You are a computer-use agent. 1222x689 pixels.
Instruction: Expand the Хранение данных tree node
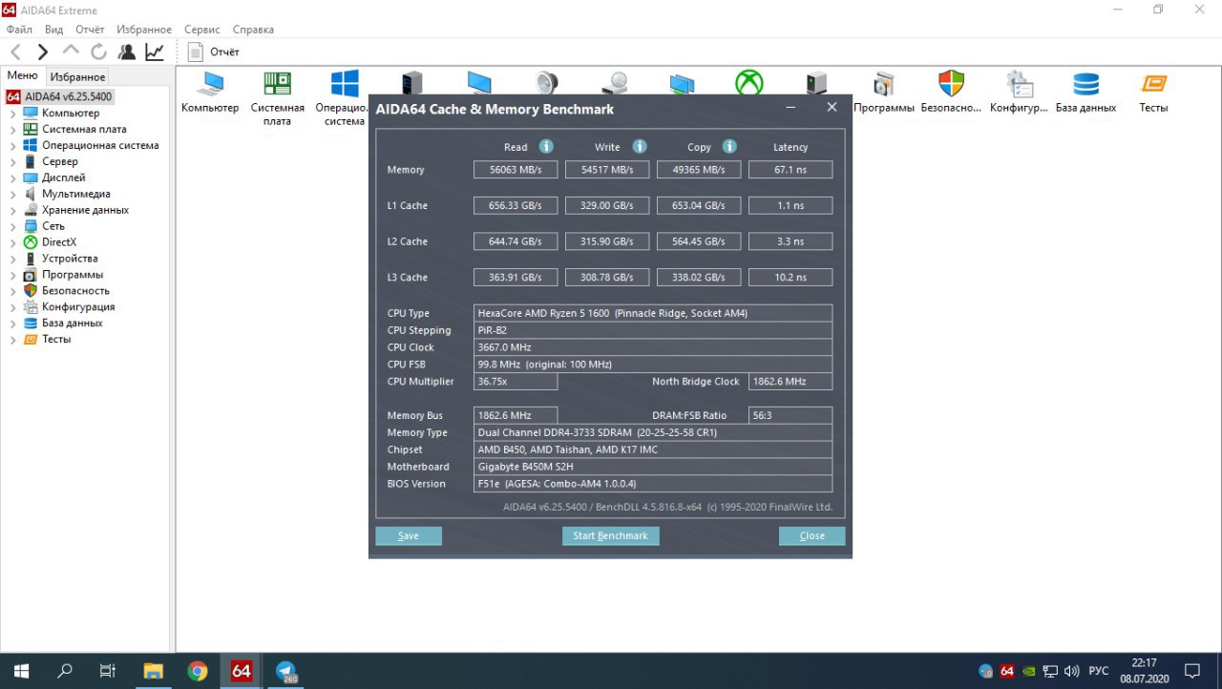13,211
